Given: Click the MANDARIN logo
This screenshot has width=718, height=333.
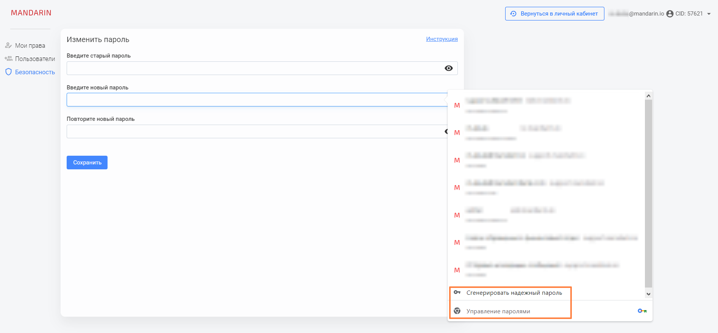Looking at the screenshot, I should click(31, 13).
